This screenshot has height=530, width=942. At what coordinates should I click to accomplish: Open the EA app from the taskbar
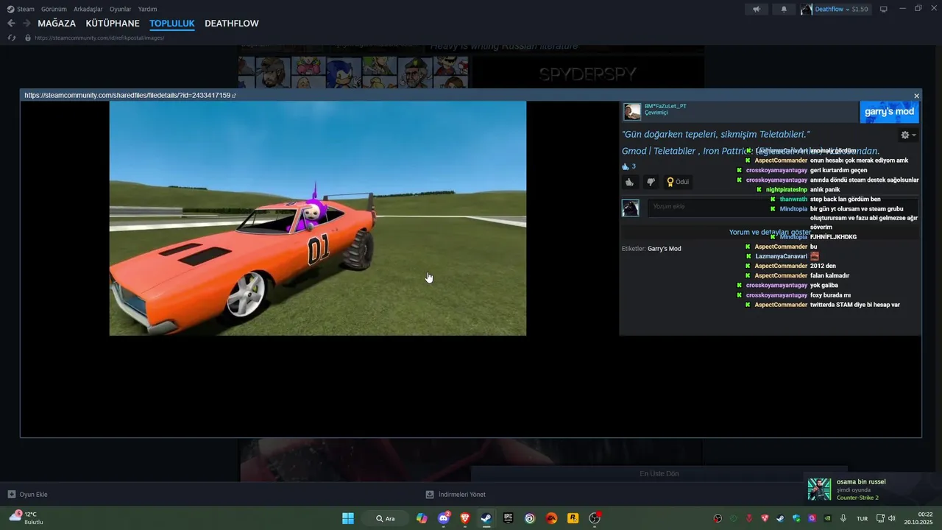coord(551,518)
